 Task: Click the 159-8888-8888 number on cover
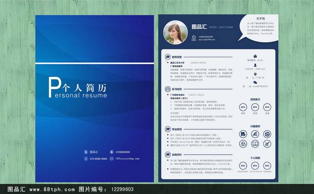(98, 159)
